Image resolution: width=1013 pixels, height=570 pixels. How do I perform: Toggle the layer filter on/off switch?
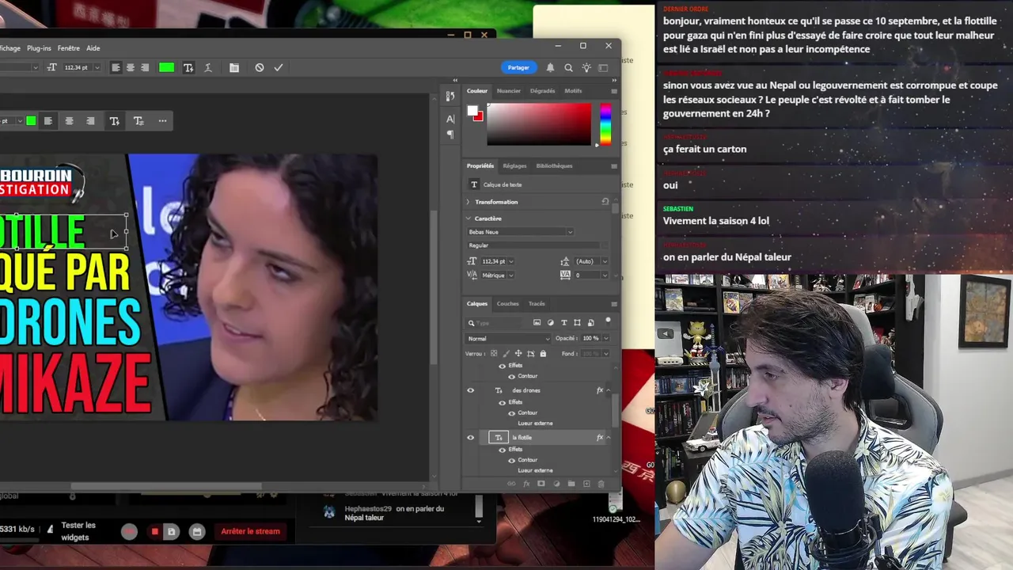click(608, 321)
